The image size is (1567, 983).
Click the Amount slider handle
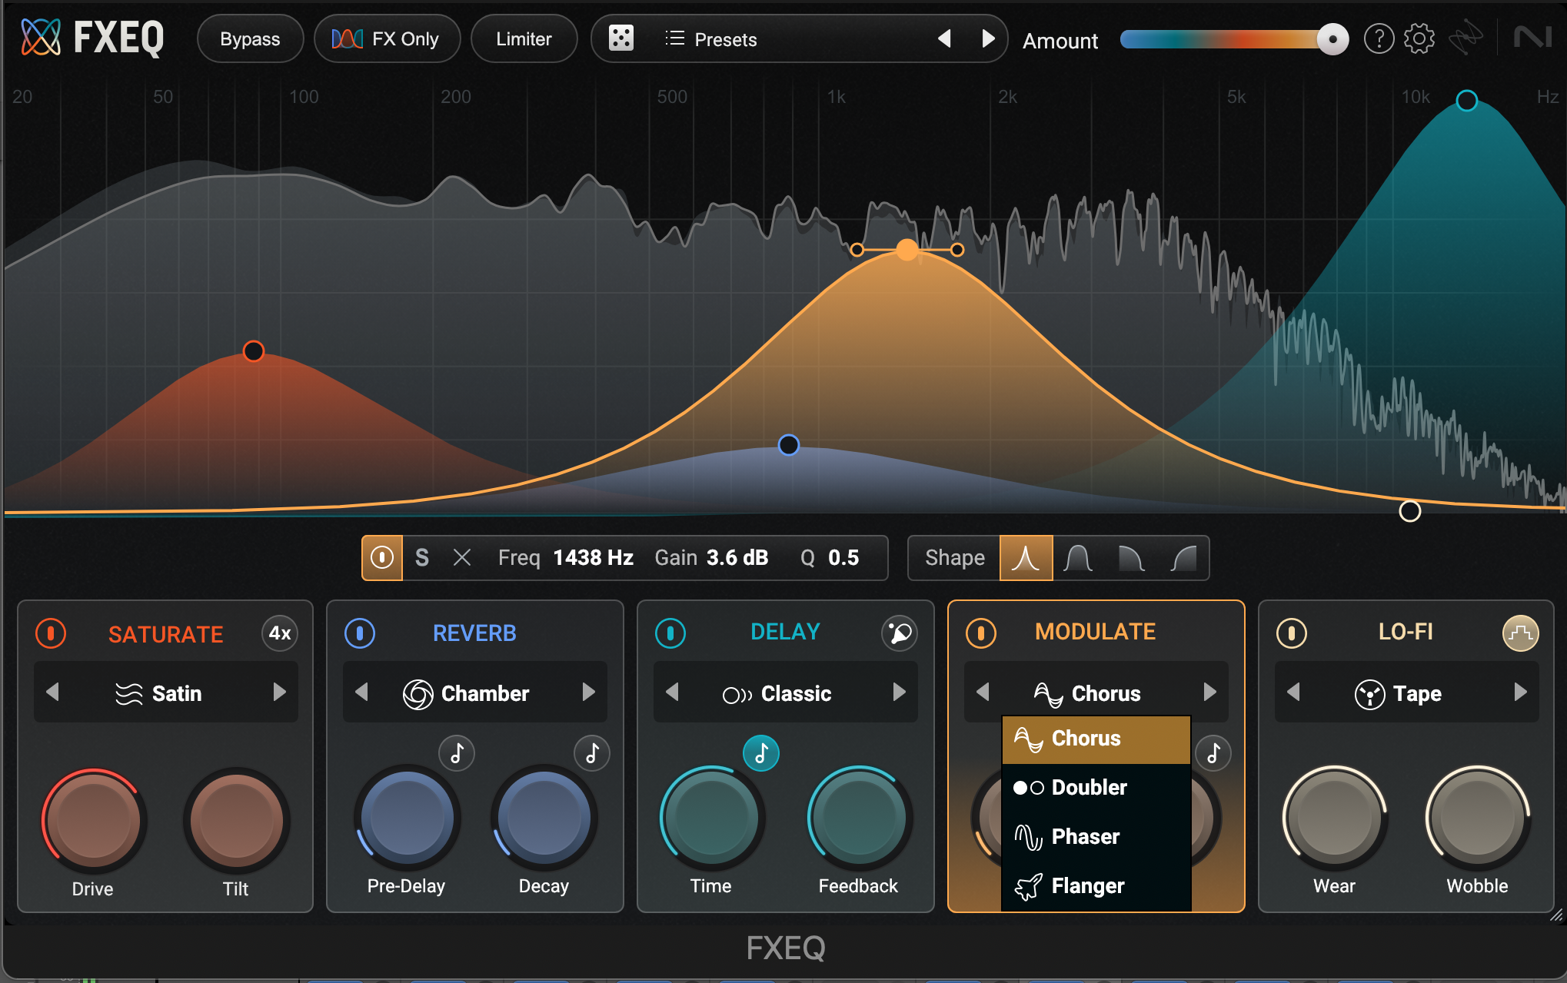pos(1332,39)
